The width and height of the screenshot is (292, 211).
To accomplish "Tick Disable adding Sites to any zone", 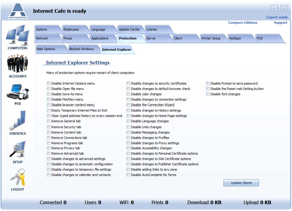I will click(128, 169).
